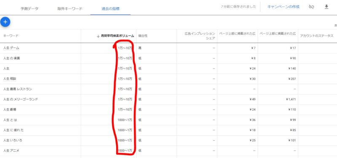This screenshot has width=337, height=158.
Task: Select the keyword 人生 ゲーム
Action: (11, 48)
